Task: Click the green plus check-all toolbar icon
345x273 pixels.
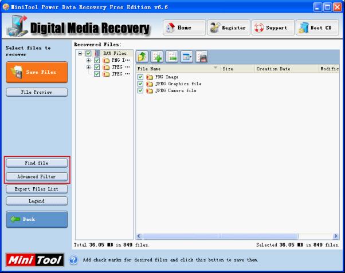Action: coord(157,57)
